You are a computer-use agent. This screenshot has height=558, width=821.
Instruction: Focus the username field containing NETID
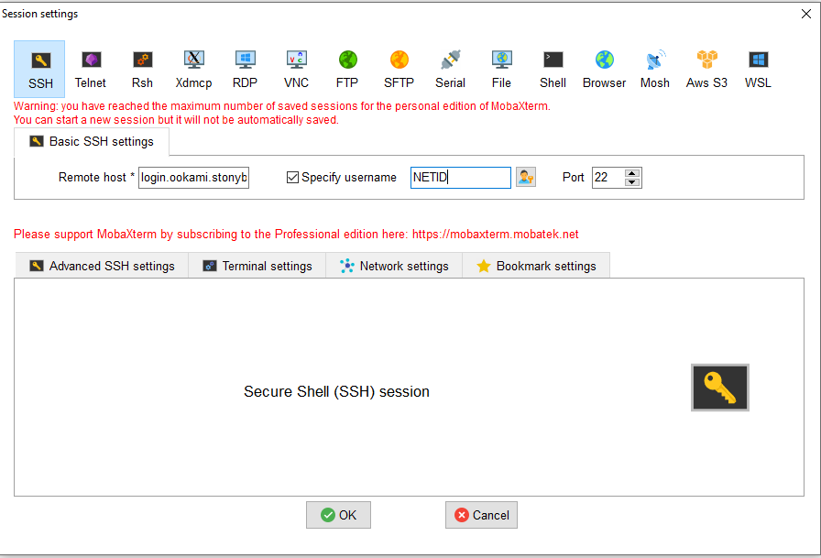[461, 178]
